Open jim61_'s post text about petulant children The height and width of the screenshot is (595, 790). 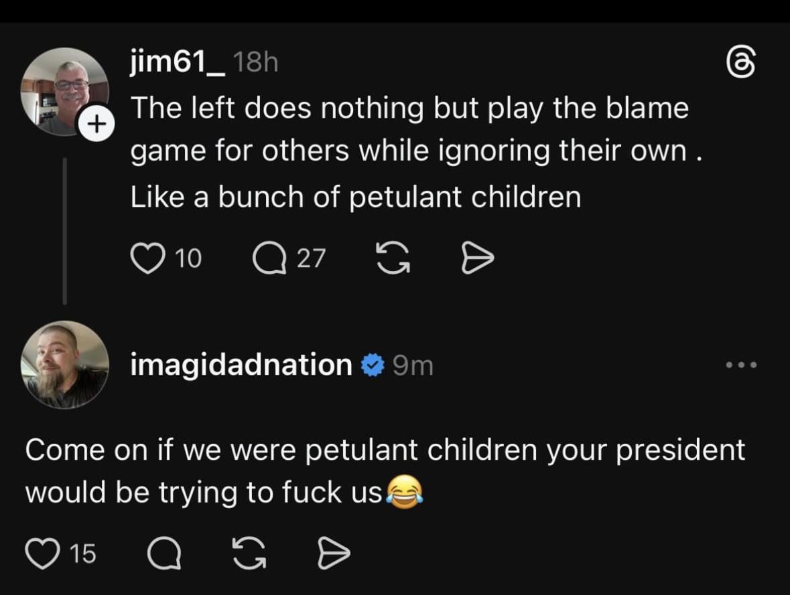point(409,152)
